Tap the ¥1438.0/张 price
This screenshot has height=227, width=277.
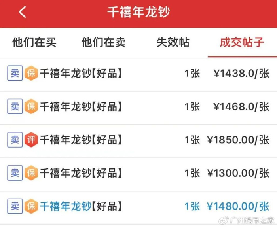(x=241, y=74)
